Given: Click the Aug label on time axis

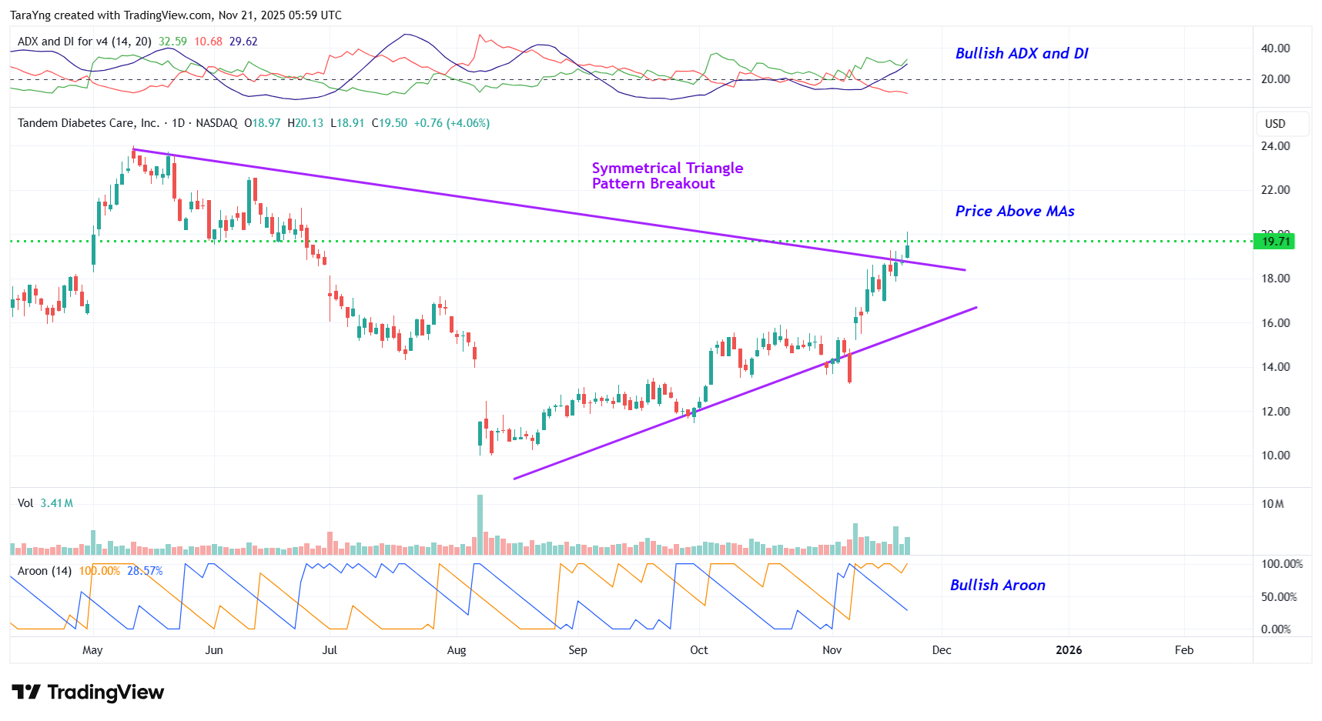Looking at the screenshot, I should (x=457, y=650).
